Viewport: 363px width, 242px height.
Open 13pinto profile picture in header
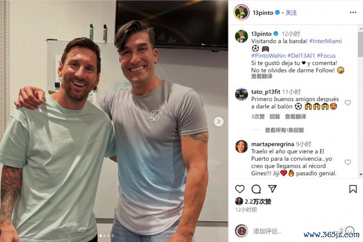242,12
